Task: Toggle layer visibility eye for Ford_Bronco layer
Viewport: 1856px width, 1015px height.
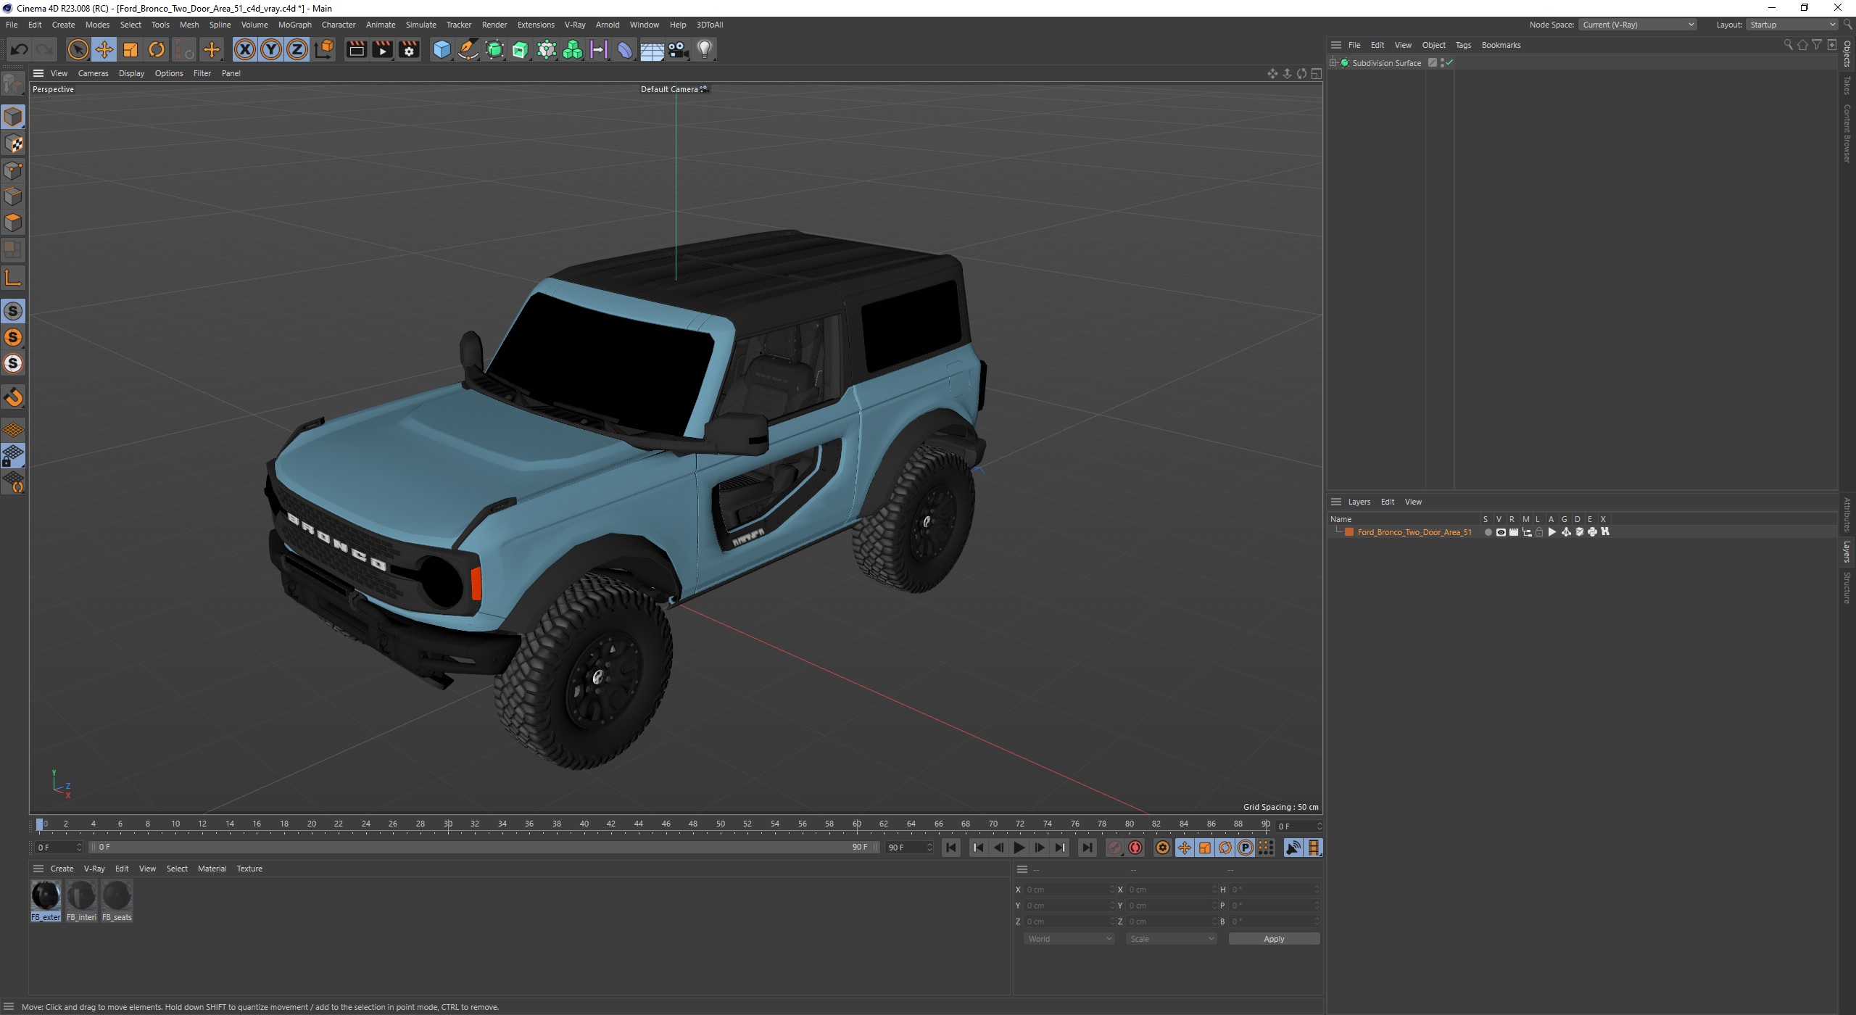Action: click(1501, 532)
